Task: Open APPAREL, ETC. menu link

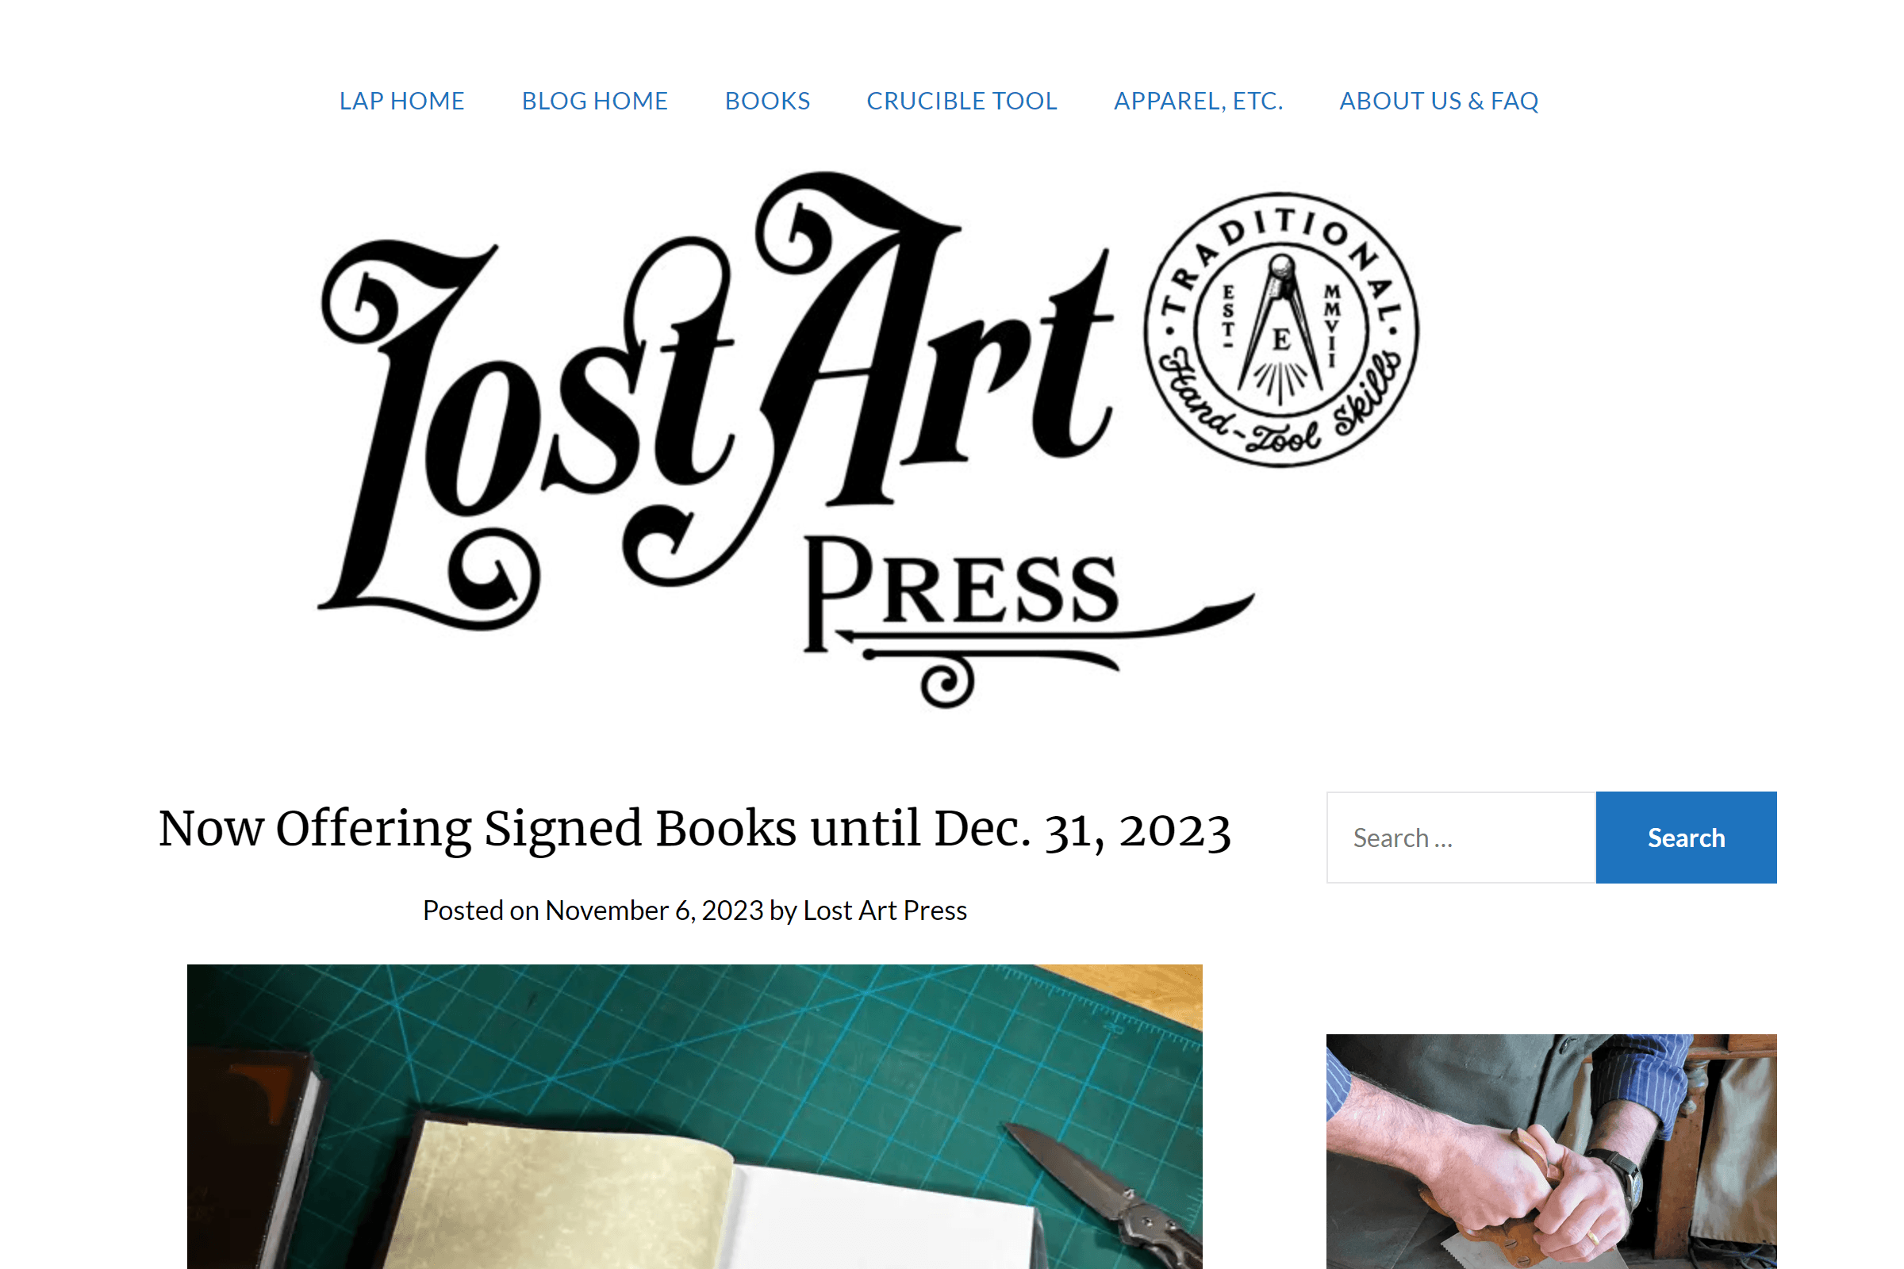Action: (x=1199, y=102)
